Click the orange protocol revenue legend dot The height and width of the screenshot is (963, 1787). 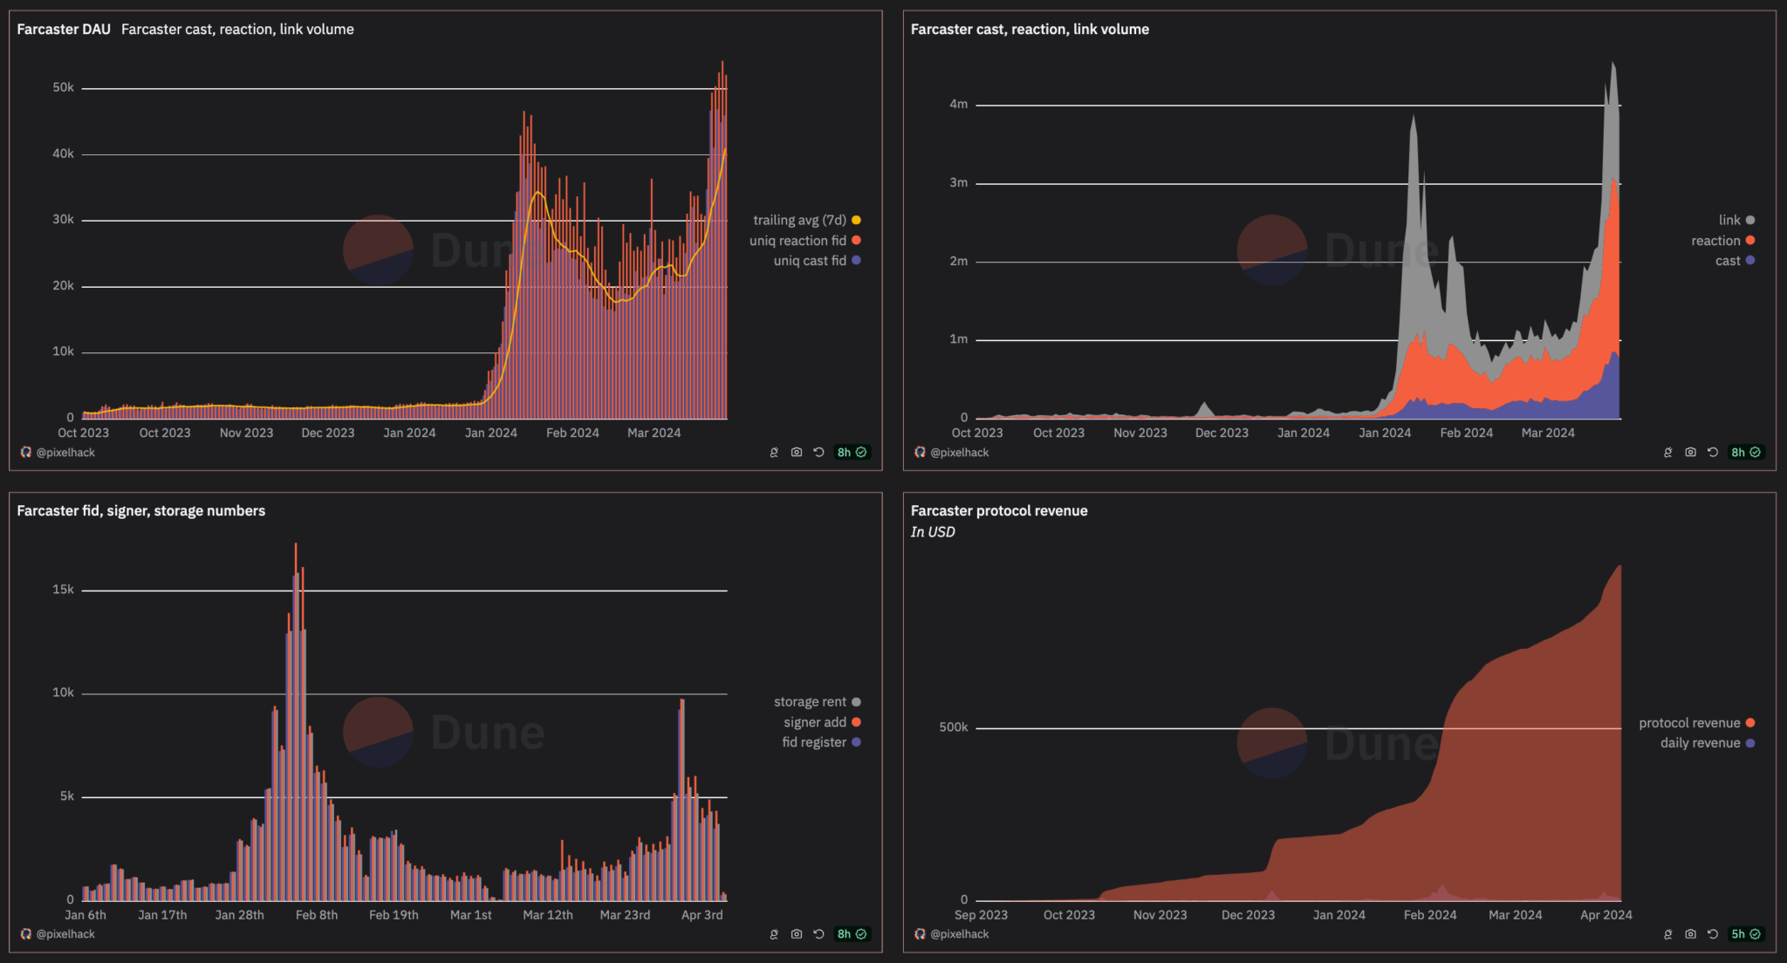point(1750,722)
